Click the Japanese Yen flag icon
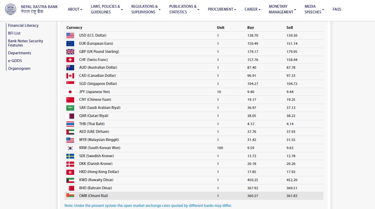Viewport: 375px width, 209px height. 70,92
